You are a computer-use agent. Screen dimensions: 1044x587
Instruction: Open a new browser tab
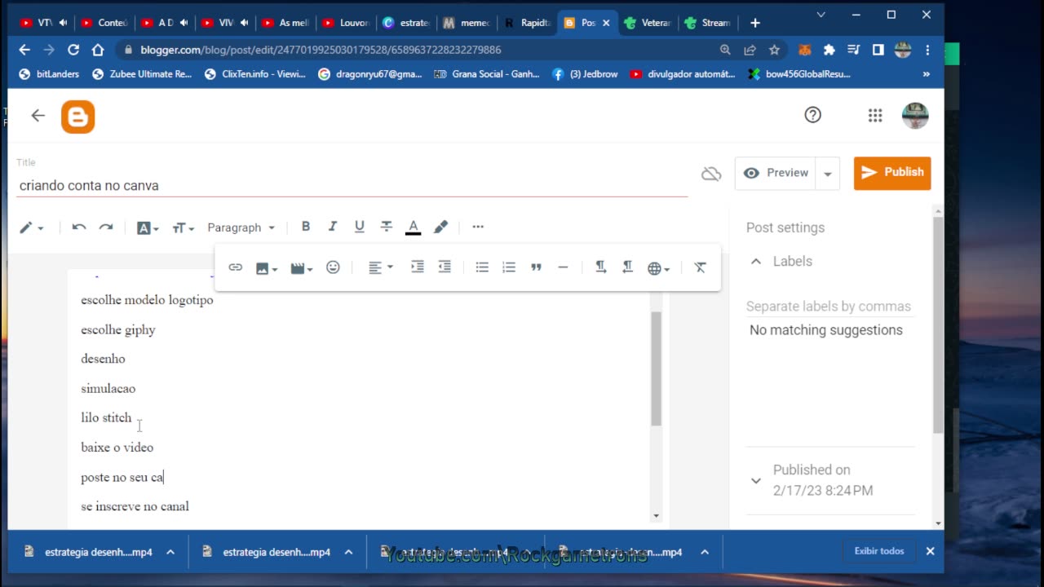coord(755,23)
